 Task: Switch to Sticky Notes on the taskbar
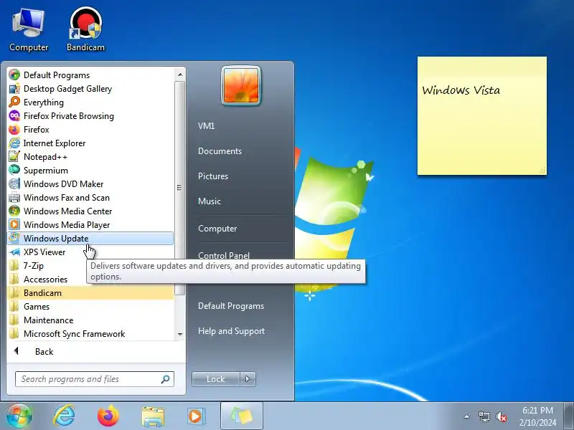[x=242, y=416]
